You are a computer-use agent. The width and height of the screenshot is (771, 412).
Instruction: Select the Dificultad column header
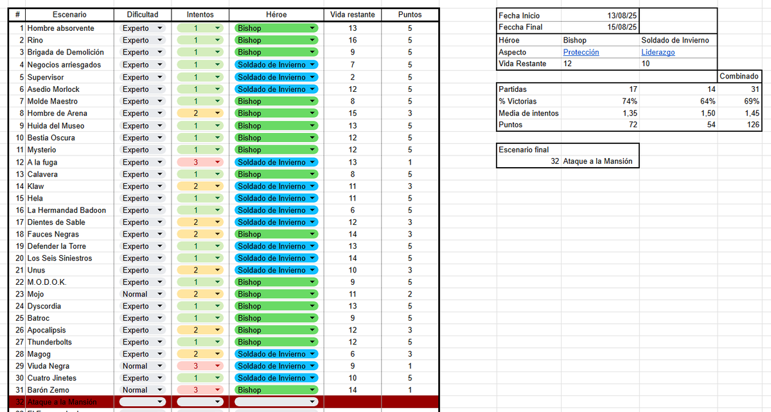tap(143, 15)
